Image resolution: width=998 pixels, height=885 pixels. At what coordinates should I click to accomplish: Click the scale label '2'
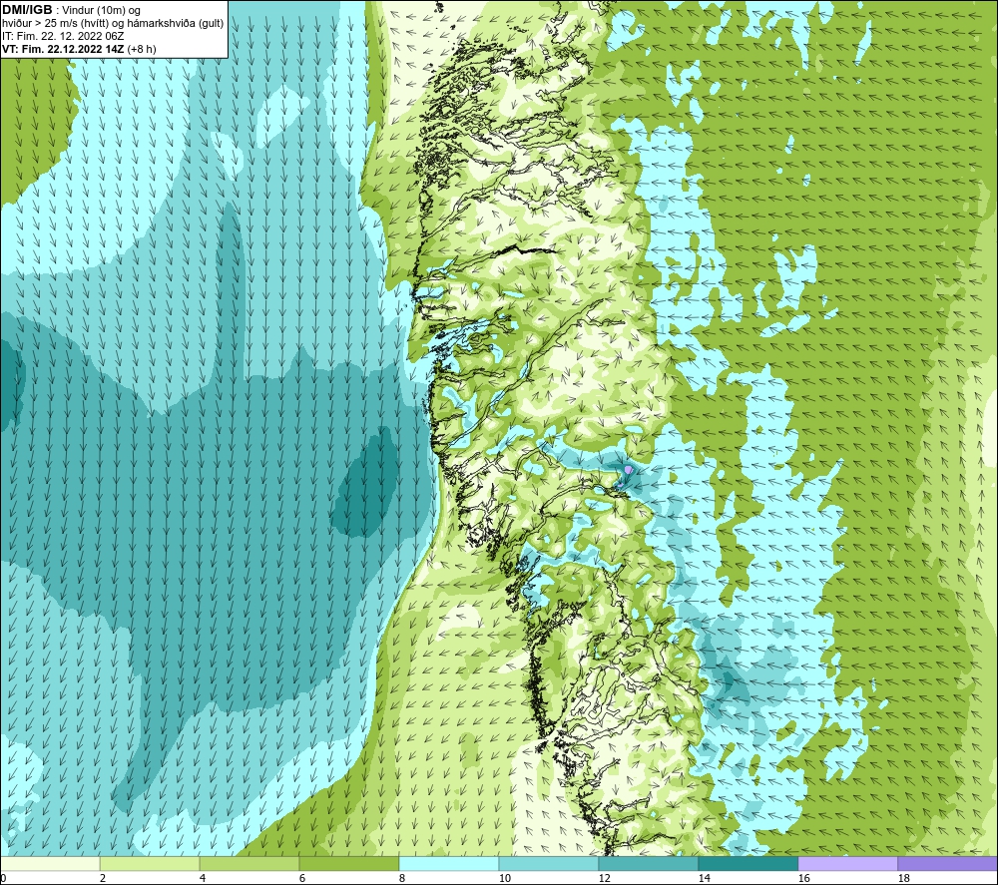point(103,879)
